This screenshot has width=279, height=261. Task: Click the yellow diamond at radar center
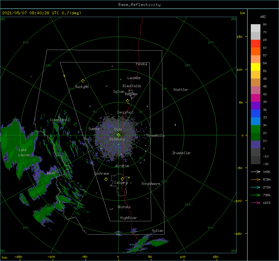coord(118,135)
